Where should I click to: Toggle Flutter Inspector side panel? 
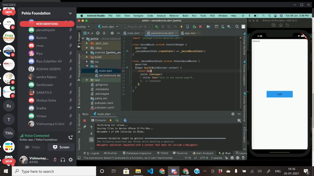tap(244, 73)
